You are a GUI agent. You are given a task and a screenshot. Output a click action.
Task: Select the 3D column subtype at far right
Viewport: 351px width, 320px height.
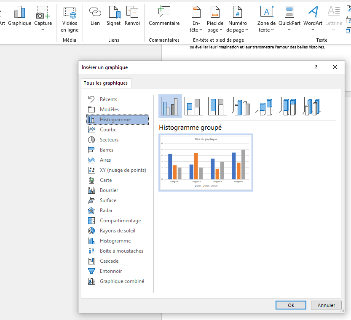312,106
